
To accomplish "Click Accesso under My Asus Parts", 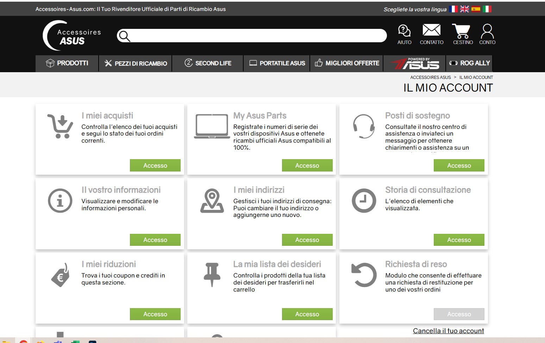I will 307,166.
